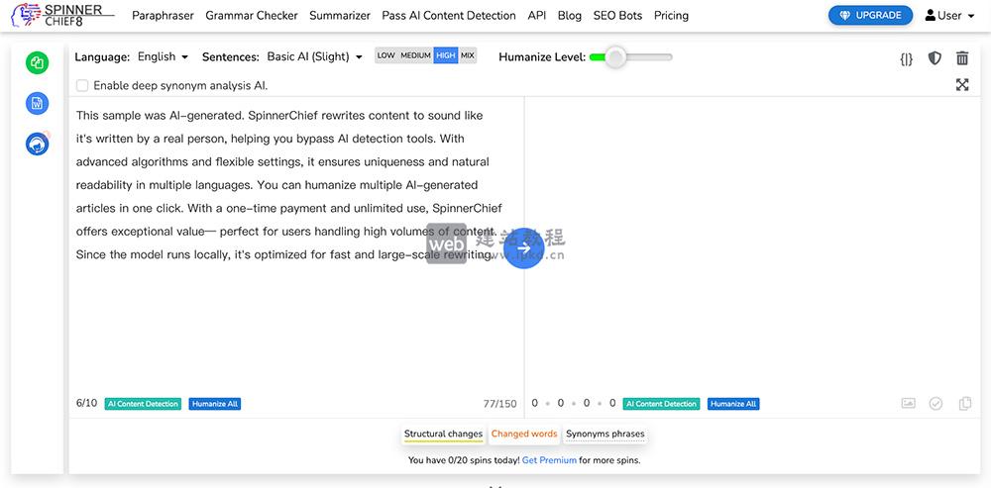Click the shield icon in top toolbar
The height and width of the screenshot is (488, 991).
[935, 58]
